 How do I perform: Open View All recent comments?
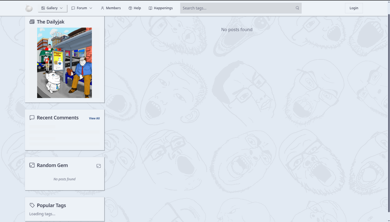pos(94,118)
